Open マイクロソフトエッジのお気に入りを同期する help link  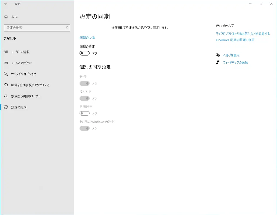click(243, 34)
